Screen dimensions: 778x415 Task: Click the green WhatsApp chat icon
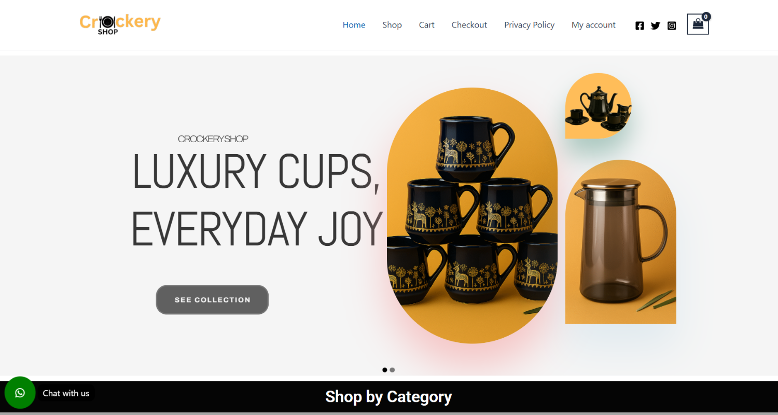20,393
